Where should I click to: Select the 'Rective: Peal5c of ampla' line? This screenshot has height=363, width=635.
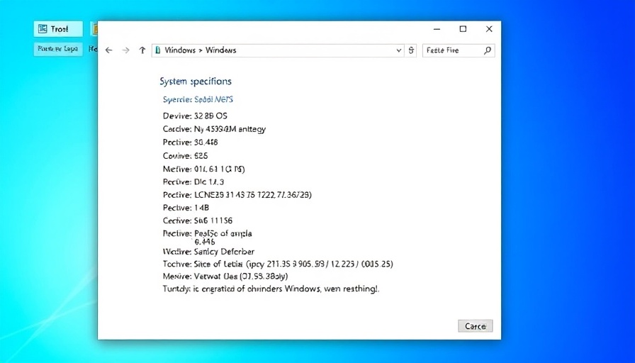[x=208, y=234]
